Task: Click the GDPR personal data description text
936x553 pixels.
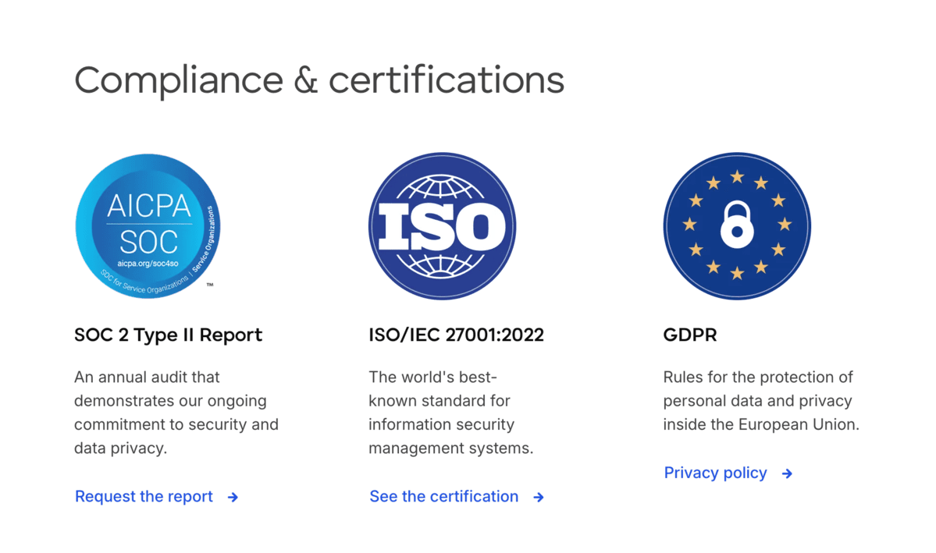Action: [x=761, y=401]
